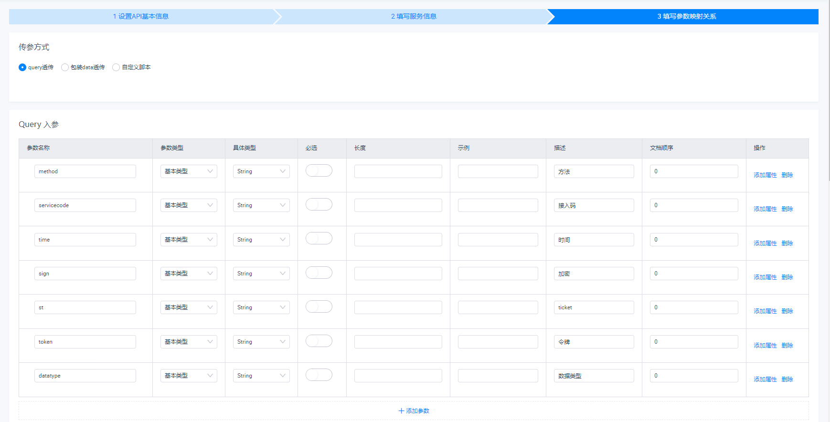Image resolution: width=830 pixels, height=422 pixels.
Task: Open String dropdown in servicecode row
Action: tap(261, 205)
